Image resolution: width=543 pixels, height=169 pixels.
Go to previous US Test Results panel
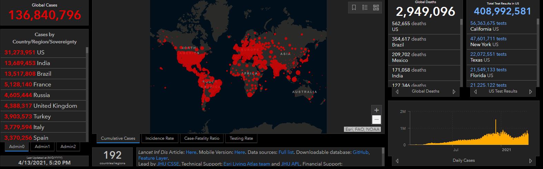tap(475, 92)
